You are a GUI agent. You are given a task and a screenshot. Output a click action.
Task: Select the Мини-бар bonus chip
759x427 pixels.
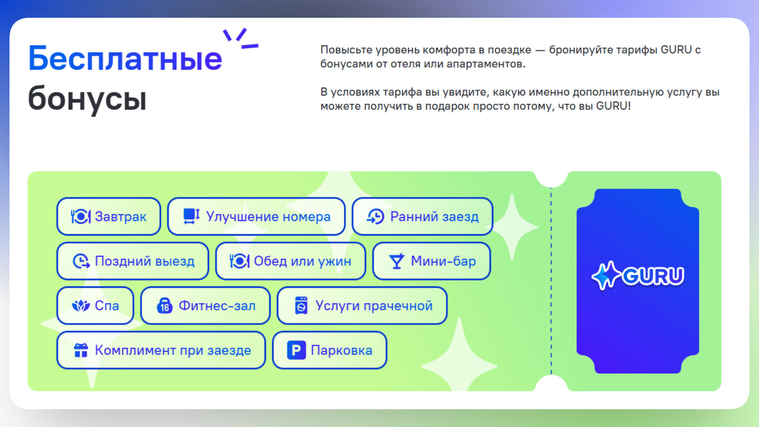click(432, 261)
